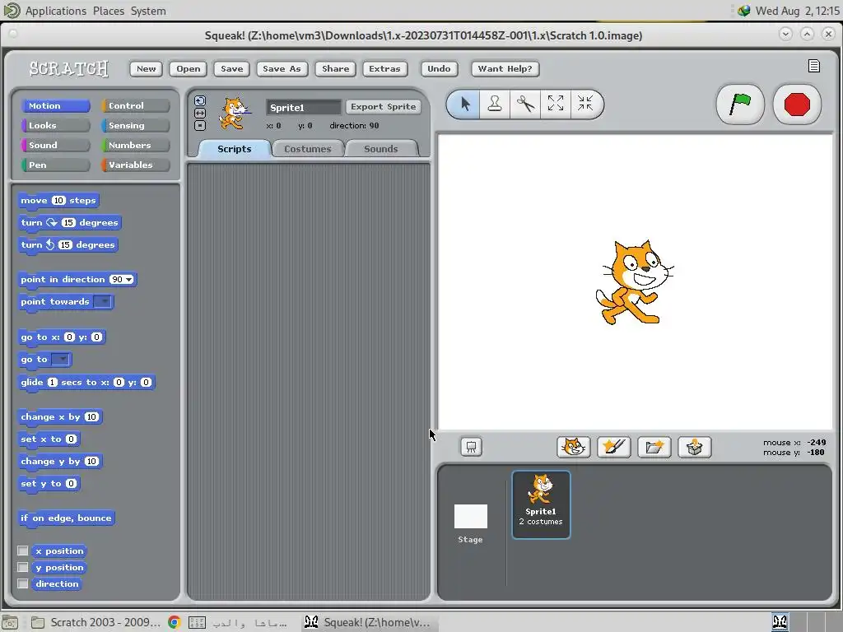843x632 pixels.
Task: Click the clockwise turn arrow in turn block
Action: (x=52, y=222)
